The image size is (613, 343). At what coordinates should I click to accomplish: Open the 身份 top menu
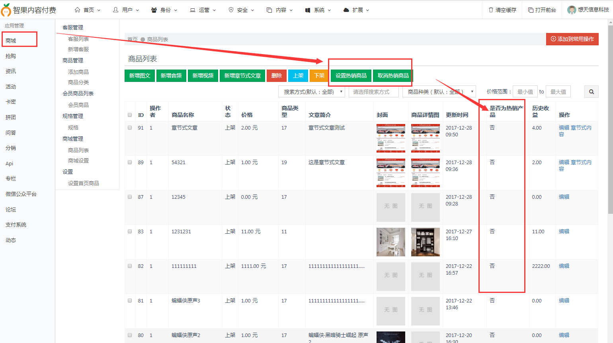click(164, 10)
